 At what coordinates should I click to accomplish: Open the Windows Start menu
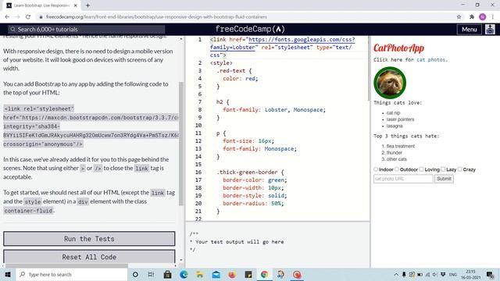tap(8, 274)
